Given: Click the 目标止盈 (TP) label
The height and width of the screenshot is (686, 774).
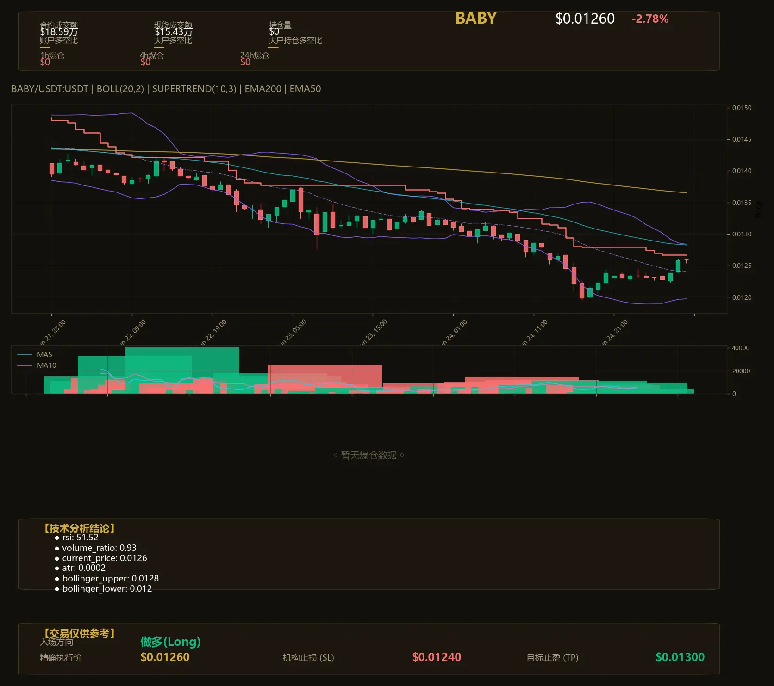Looking at the screenshot, I should pos(552,657).
